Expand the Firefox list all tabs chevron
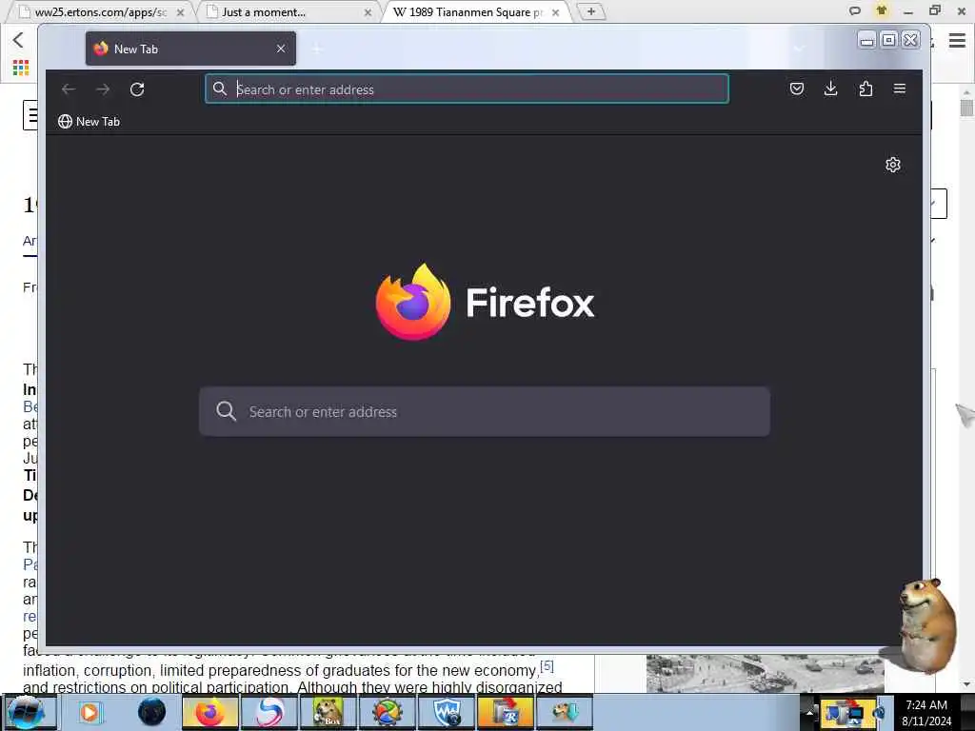Screen dimensions: 975x731 coord(799,49)
